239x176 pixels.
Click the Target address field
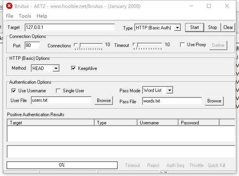70,27
